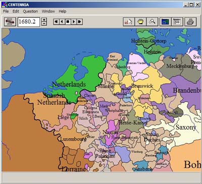Click the 1680.2 year input field
This screenshot has height=184, width=202.
29,22
